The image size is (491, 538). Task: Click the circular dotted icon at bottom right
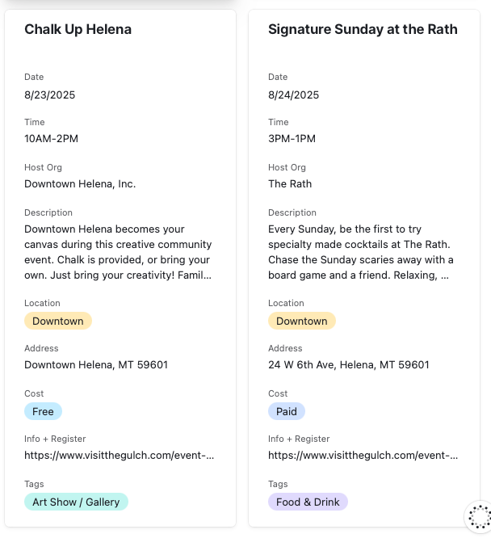tap(479, 516)
